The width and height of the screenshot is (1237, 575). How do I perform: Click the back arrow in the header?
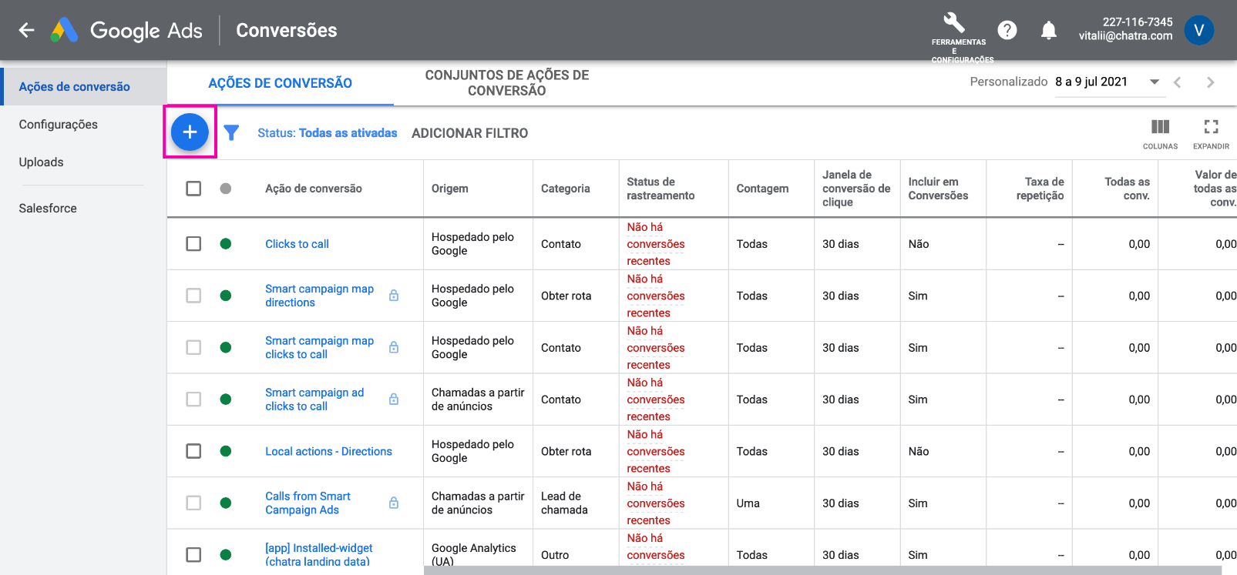click(27, 30)
